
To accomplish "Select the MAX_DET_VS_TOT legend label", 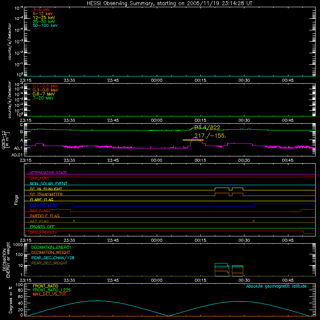I will coord(49,294).
